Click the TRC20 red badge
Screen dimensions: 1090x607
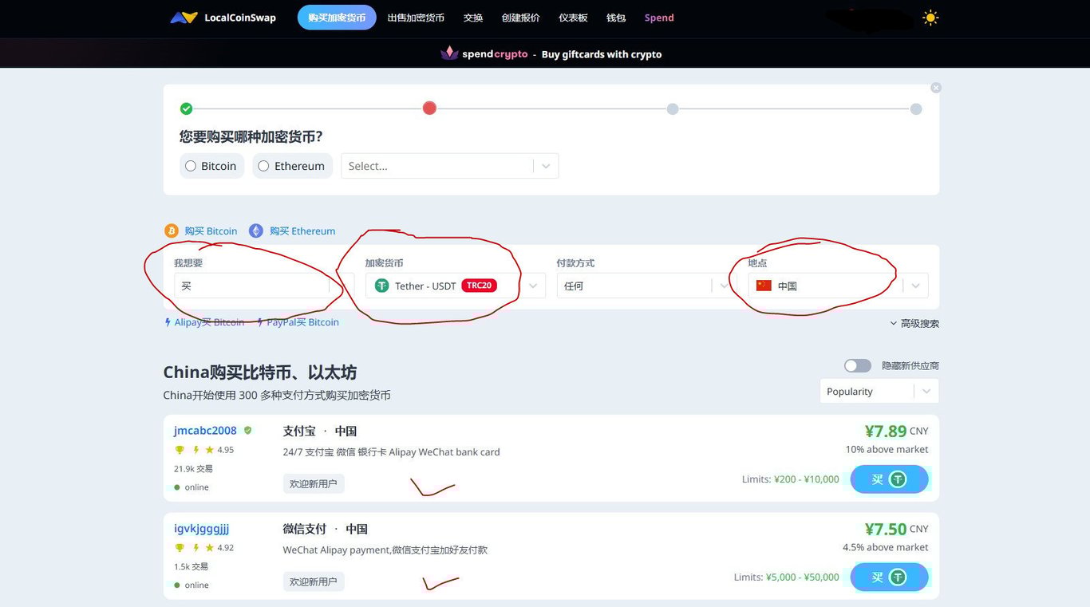click(x=479, y=286)
